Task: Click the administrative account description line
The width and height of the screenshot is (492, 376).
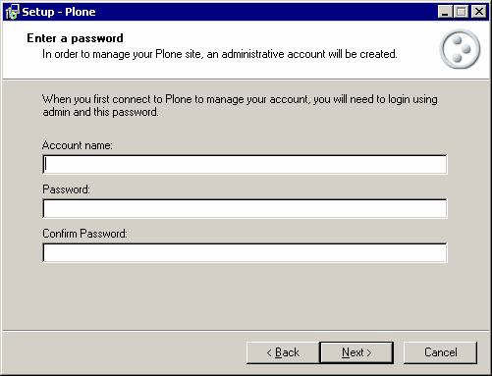Action: tap(220, 54)
